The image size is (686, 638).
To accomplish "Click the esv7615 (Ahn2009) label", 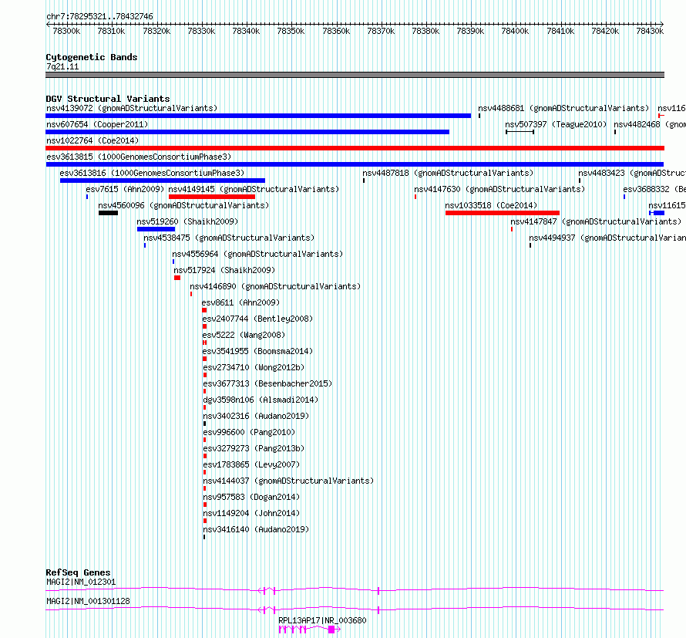I will point(125,189).
